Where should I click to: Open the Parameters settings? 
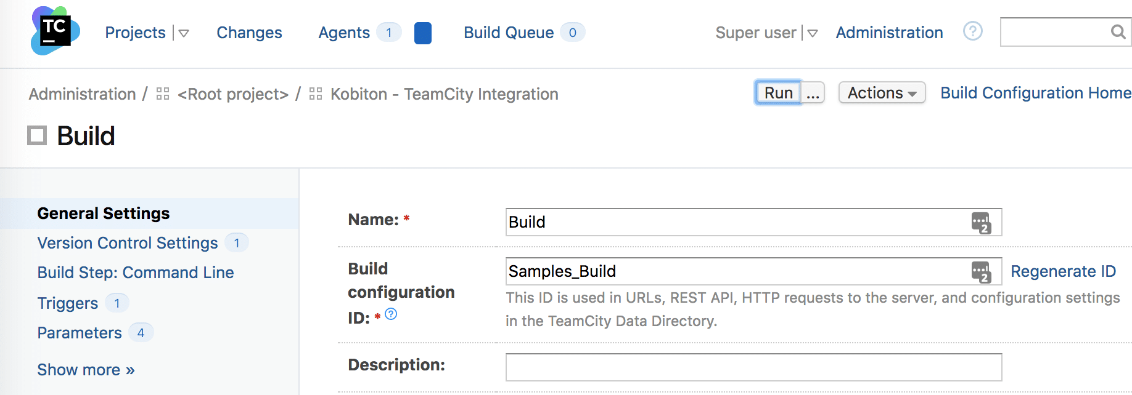pos(80,333)
